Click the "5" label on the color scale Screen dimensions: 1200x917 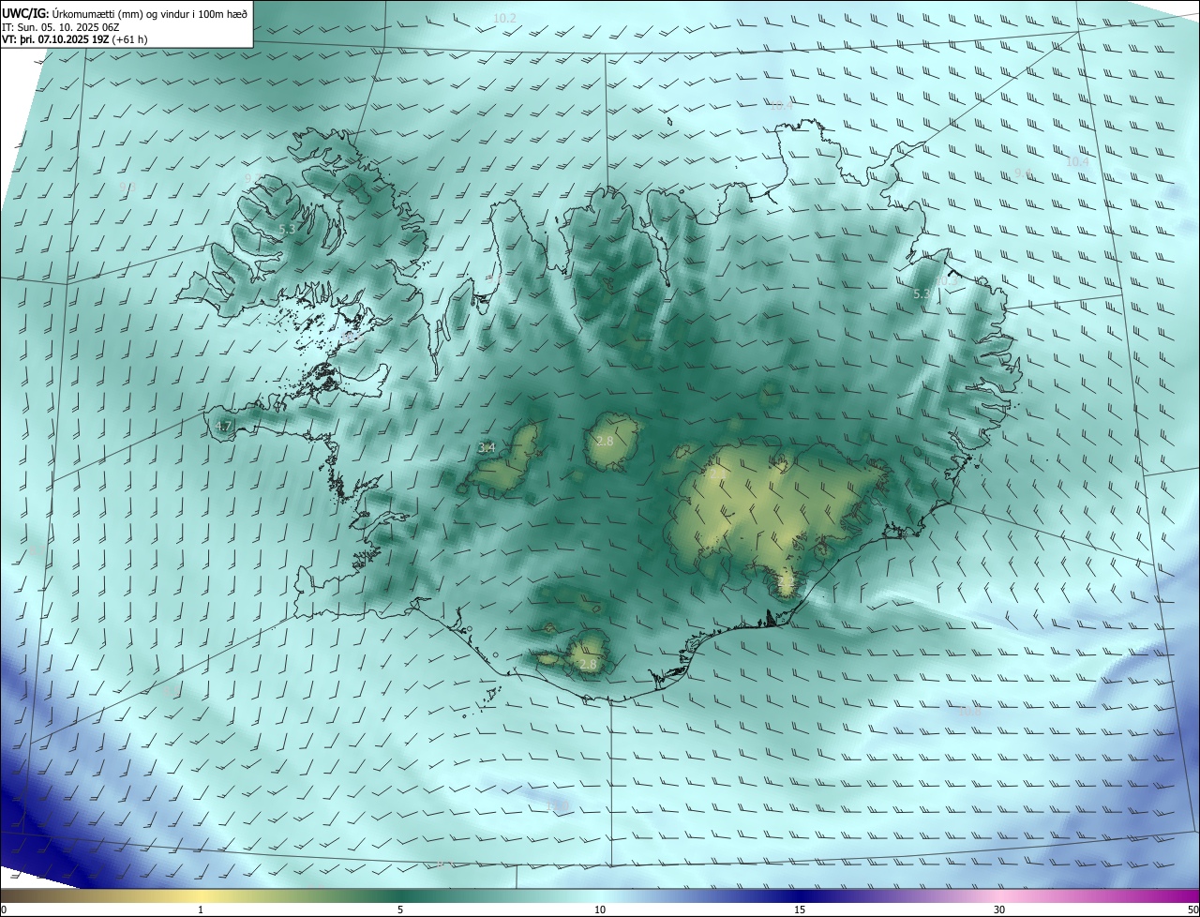400,909
